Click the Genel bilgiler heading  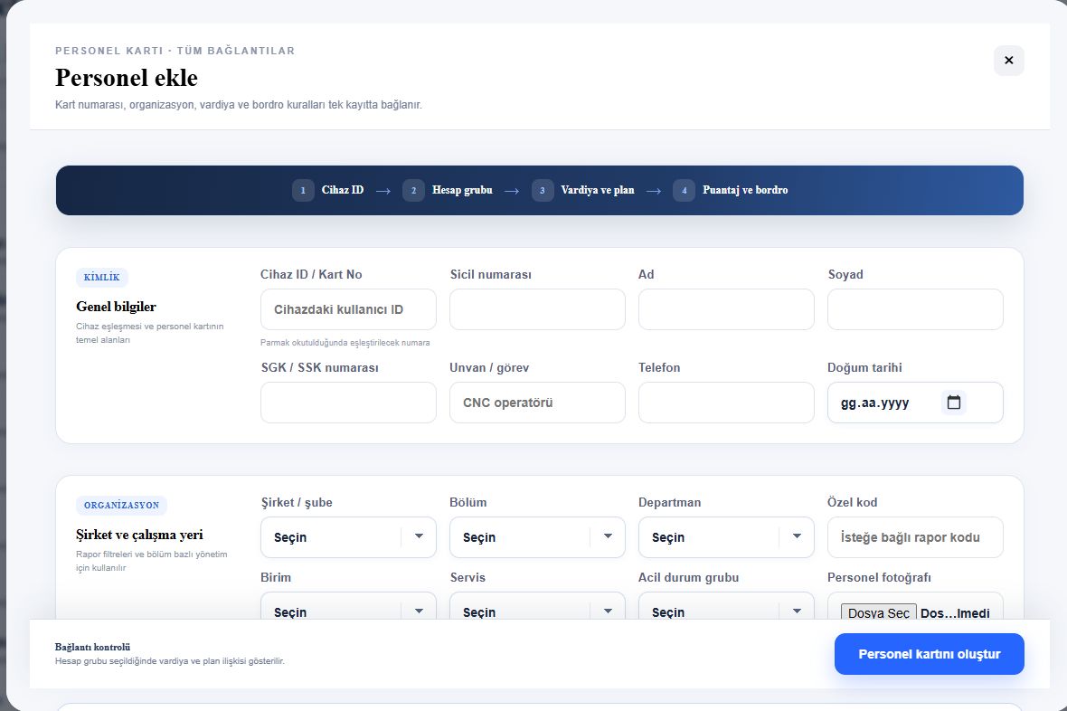pyautogui.click(x=117, y=307)
